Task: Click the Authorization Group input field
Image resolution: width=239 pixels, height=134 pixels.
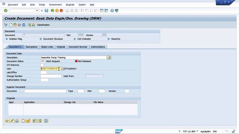Action: (x=44, y=80)
